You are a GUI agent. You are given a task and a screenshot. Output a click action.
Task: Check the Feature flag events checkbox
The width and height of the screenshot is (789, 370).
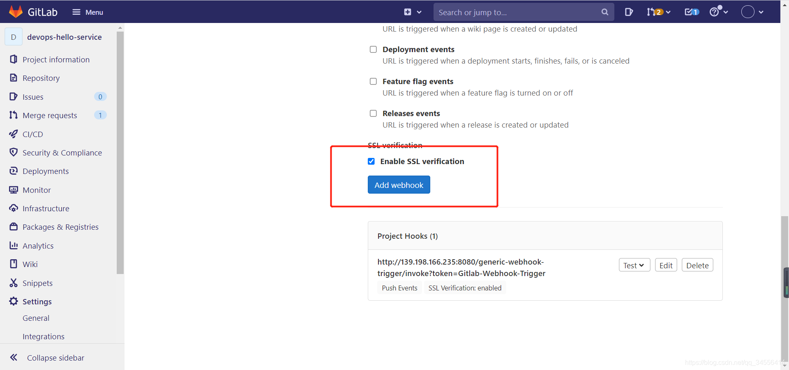[x=373, y=81]
